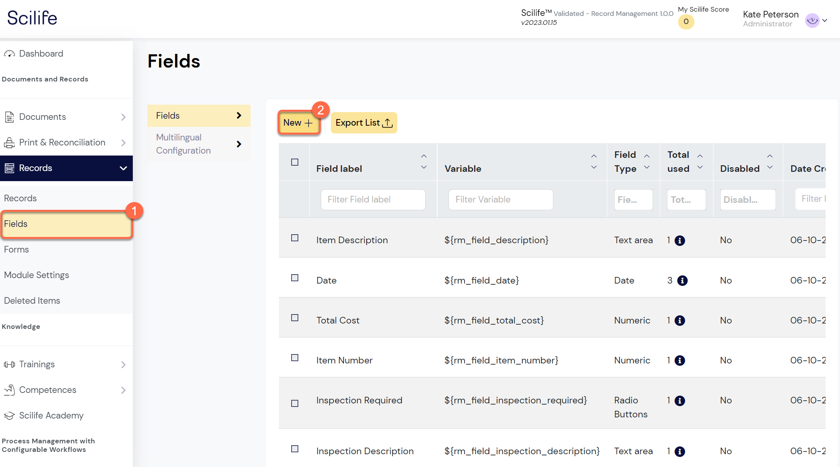Image resolution: width=840 pixels, height=467 pixels.
Task: Select the Print & Reconciliation icon
Action: pos(9,142)
